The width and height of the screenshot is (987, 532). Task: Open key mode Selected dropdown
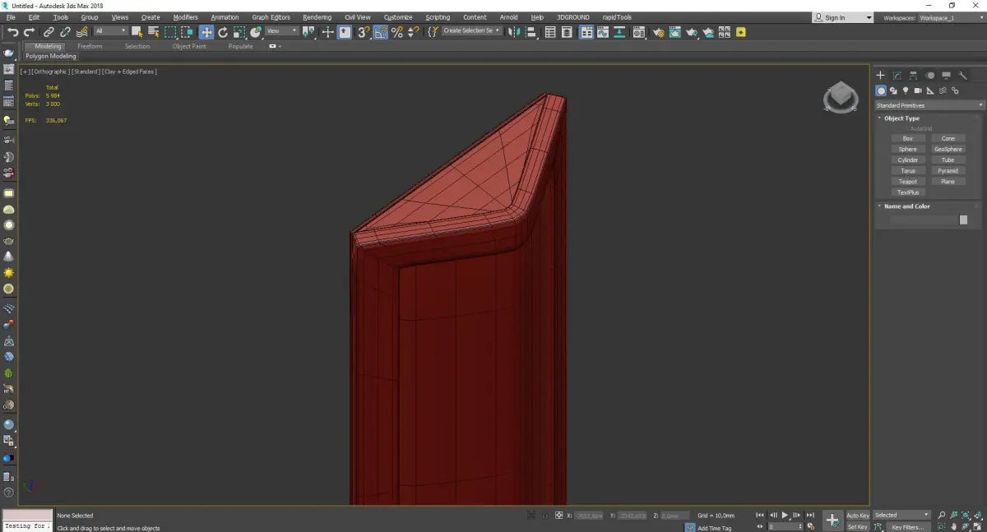[x=901, y=515]
